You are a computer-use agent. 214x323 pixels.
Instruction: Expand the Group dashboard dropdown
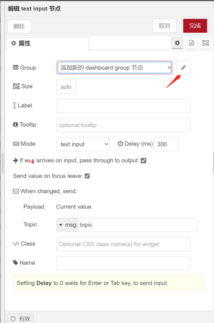114,68
